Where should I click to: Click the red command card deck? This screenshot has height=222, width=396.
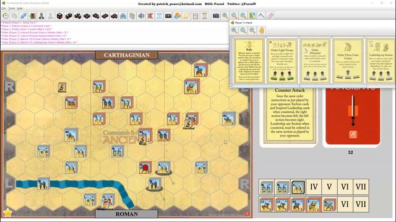coord(353,116)
